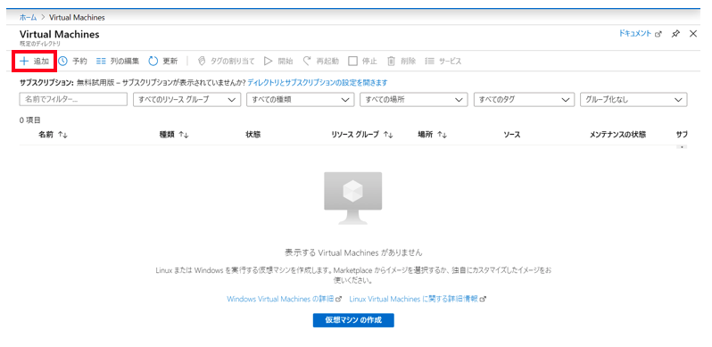The height and width of the screenshot is (347, 712).
Task: Close the Virtual Machines blade
Action: [x=693, y=34]
